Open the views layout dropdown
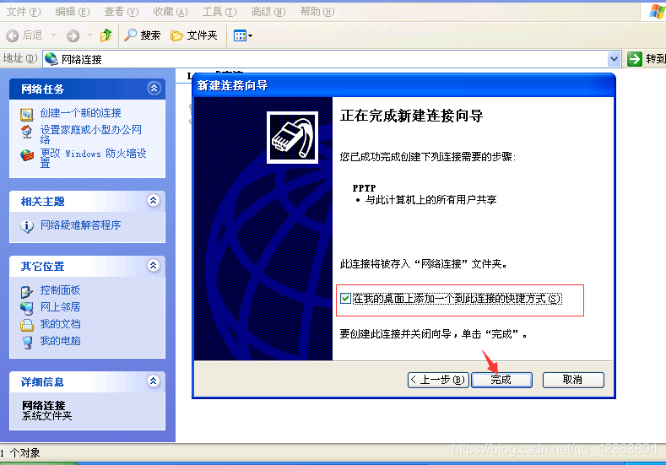The image size is (666, 465). [x=243, y=35]
